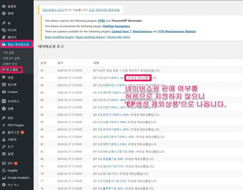
Task: Open 강아지기모박스 (490) product link
Action: (x=116, y=114)
